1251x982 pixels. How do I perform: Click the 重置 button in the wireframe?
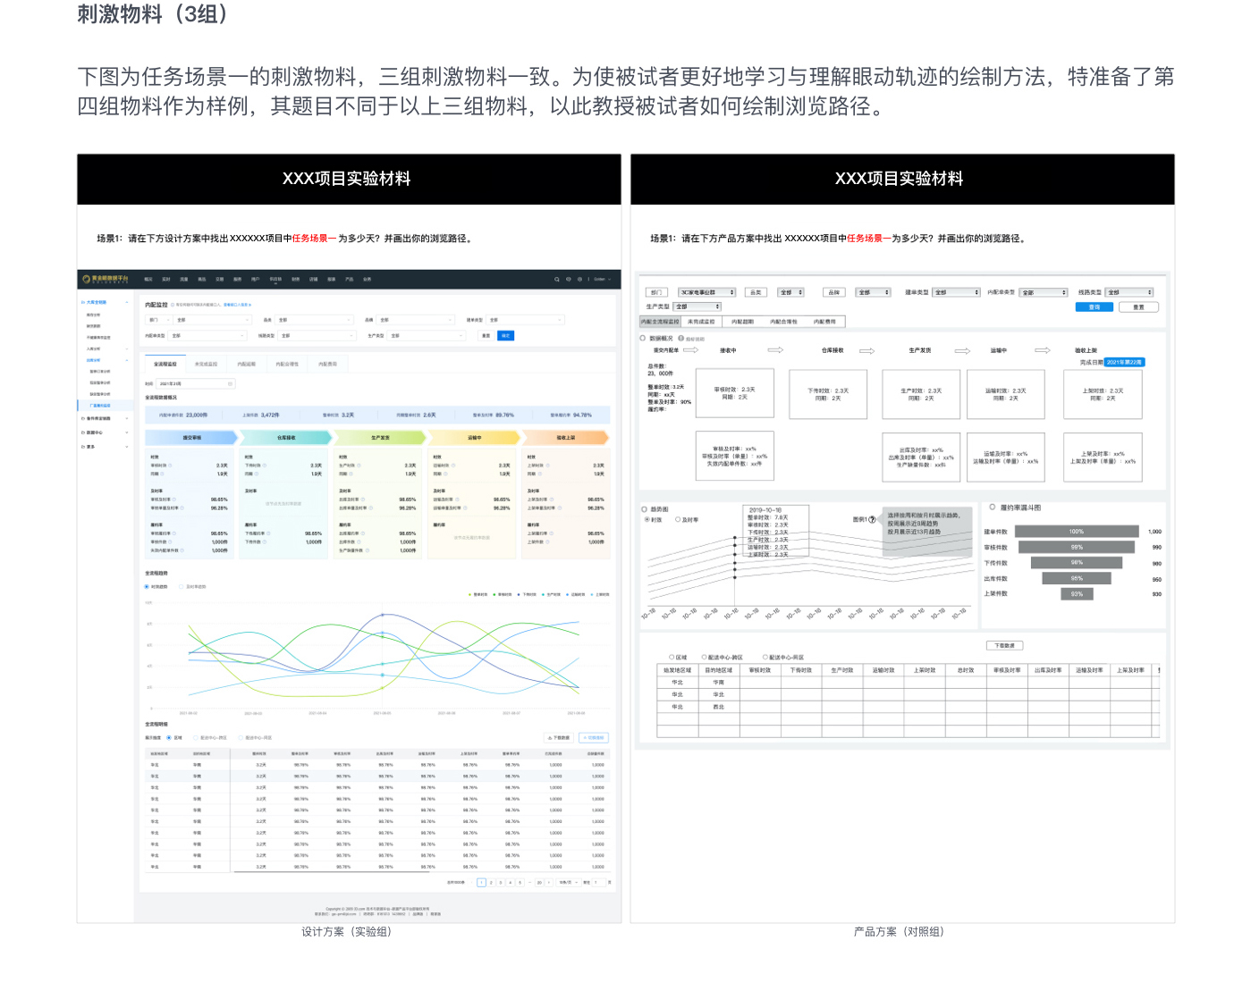[x=1138, y=307]
